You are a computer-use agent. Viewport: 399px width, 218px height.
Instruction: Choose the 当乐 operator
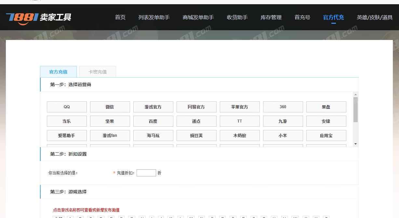[x=67, y=121]
